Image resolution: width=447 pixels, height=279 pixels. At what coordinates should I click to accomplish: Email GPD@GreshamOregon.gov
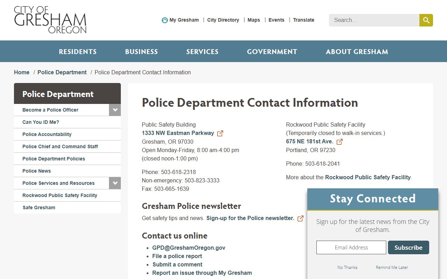[x=189, y=248]
